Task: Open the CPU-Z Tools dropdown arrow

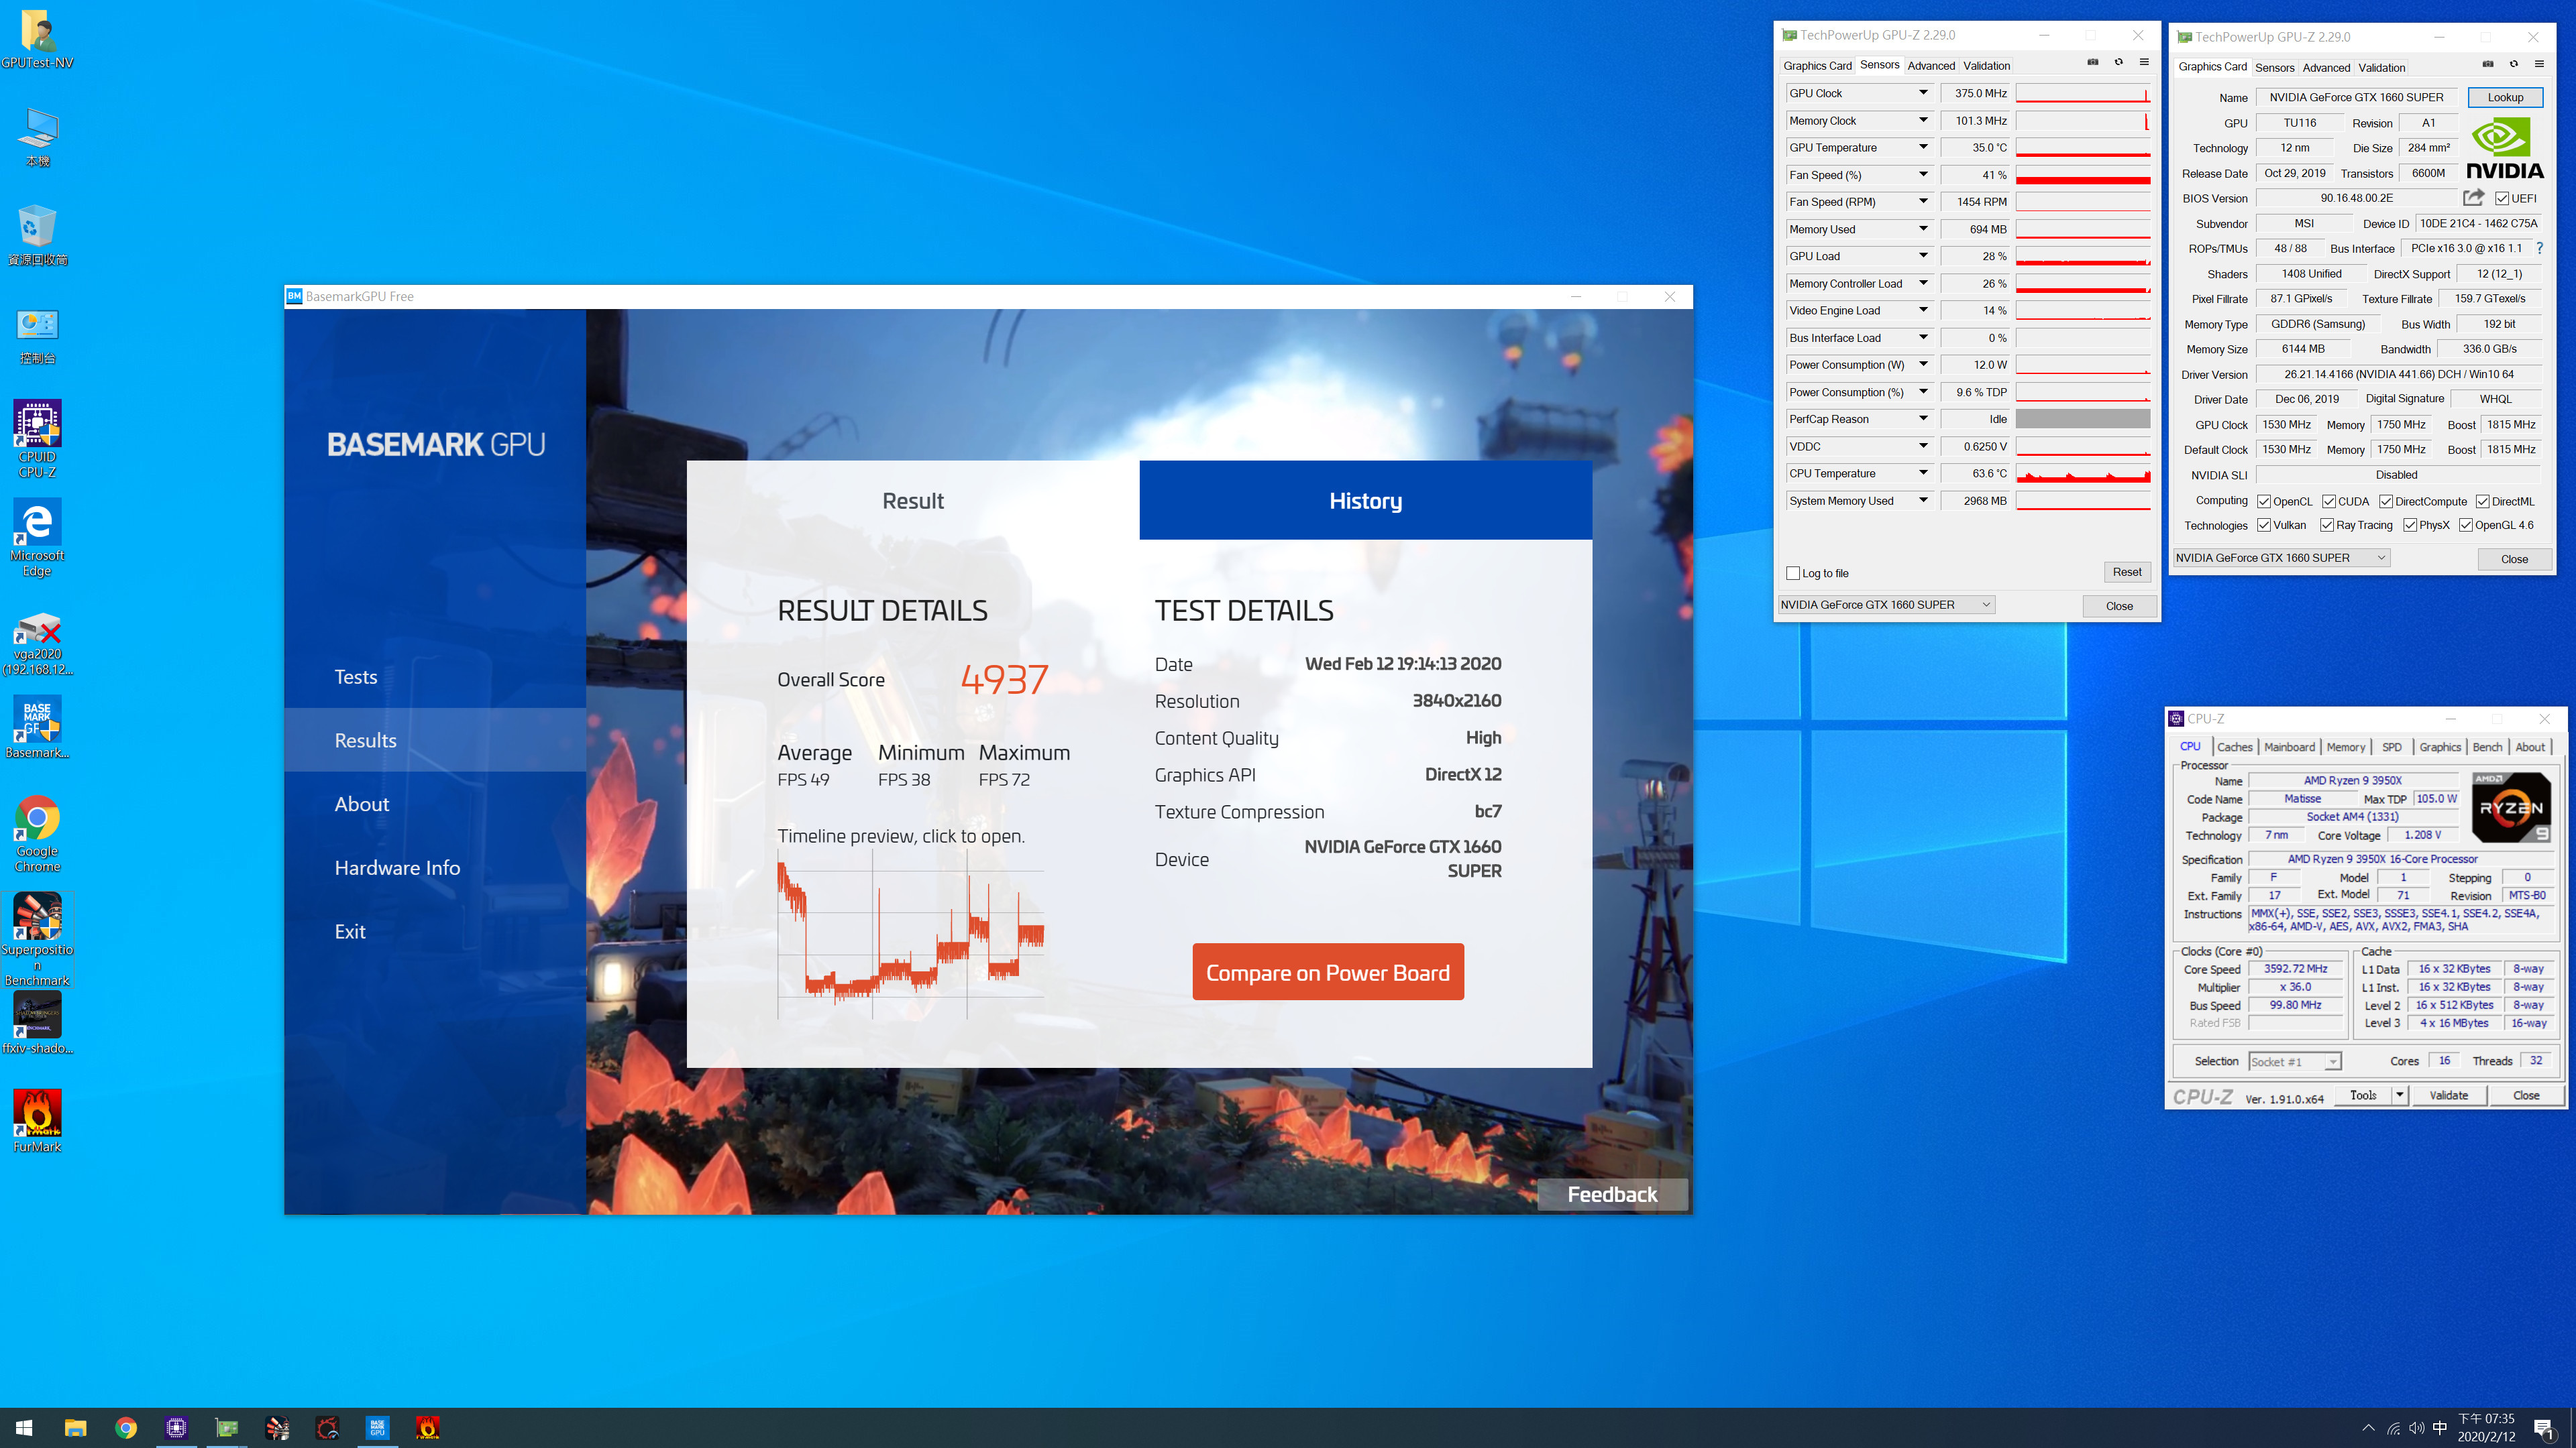Action: [2399, 1095]
